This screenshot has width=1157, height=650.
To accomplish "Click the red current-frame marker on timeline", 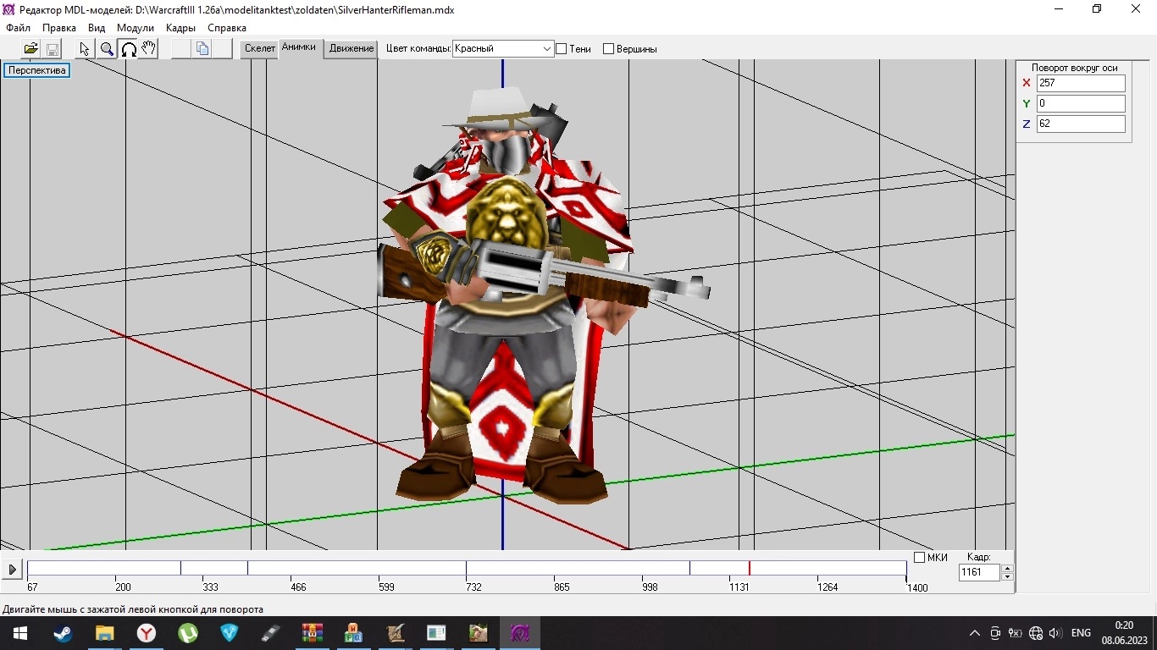I will click(x=749, y=568).
